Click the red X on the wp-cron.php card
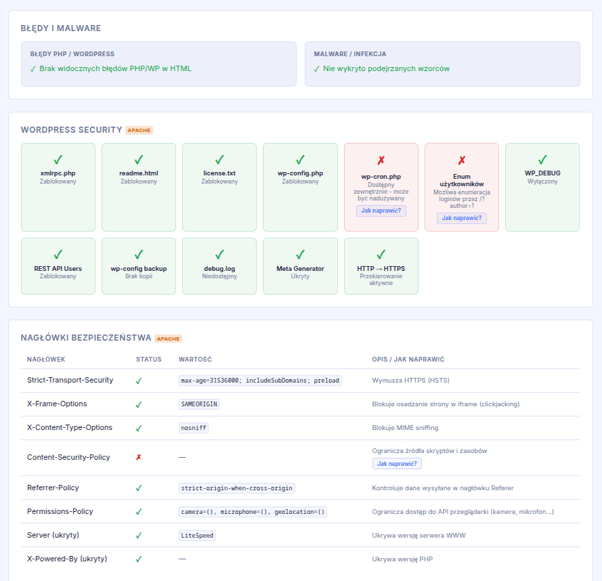Screen dimensions: 602x581 381,160
